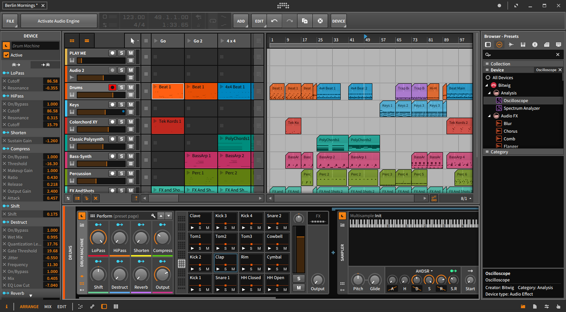Click the redo arrow in the toolbar
This screenshot has height=312, width=566.
[290, 21]
